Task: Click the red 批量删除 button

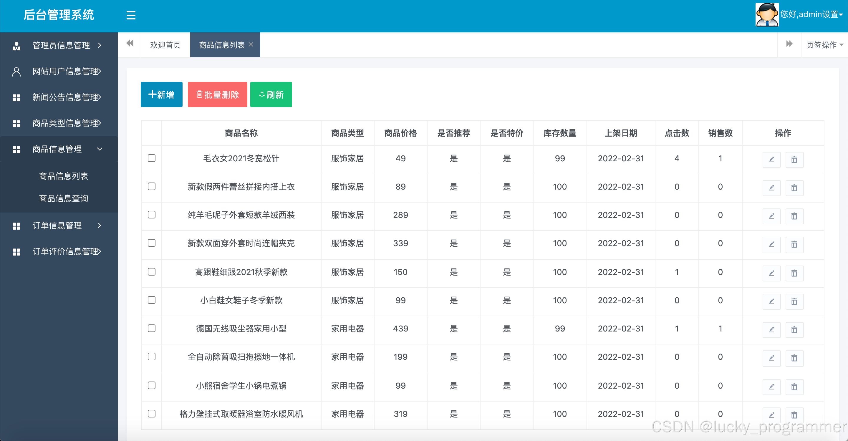Action: [217, 95]
